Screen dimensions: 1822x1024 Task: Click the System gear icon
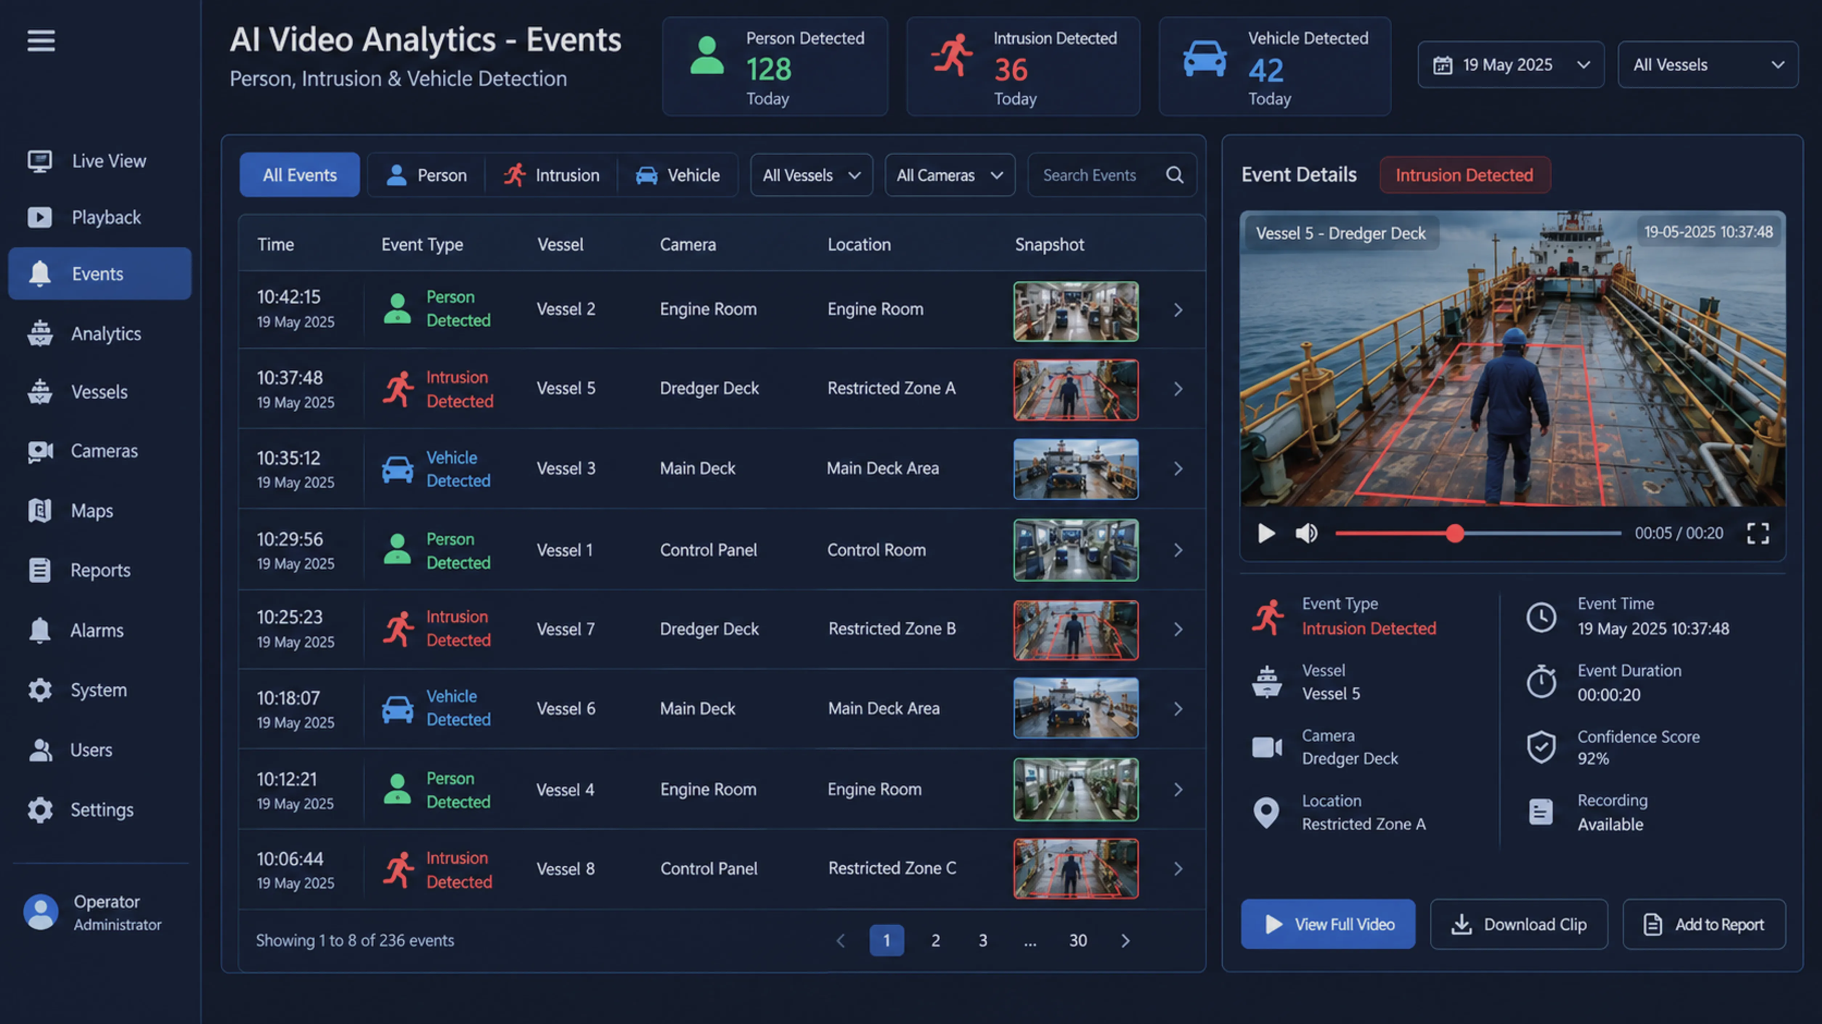(x=40, y=690)
